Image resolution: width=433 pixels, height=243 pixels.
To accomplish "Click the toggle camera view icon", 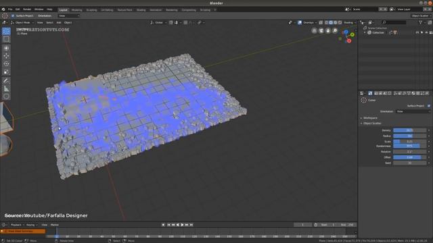I will pyautogui.click(x=321, y=30).
